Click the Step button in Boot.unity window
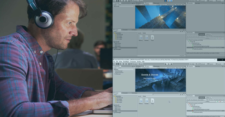225x117 pixels. [x=171, y=64]
